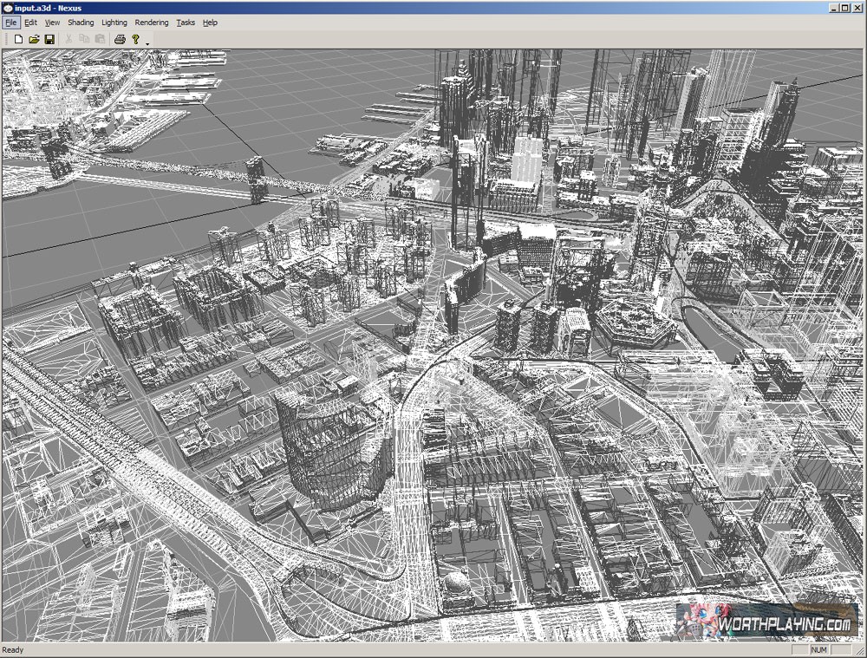Image resolution: width=867 pixels, height=658 pixels.
Task: Open the Rendering menu
Action: [152, 23]
